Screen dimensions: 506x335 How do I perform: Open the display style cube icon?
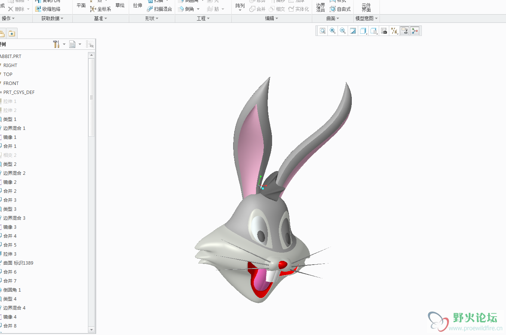coord(363,31)
